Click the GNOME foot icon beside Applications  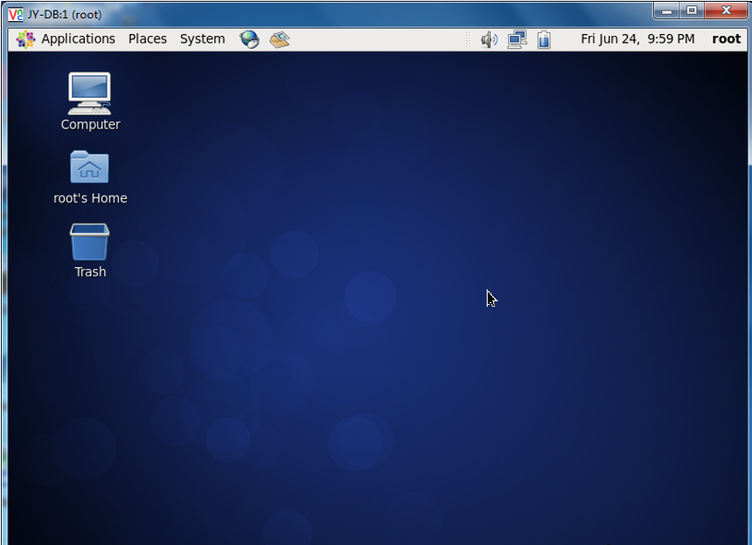25,39
